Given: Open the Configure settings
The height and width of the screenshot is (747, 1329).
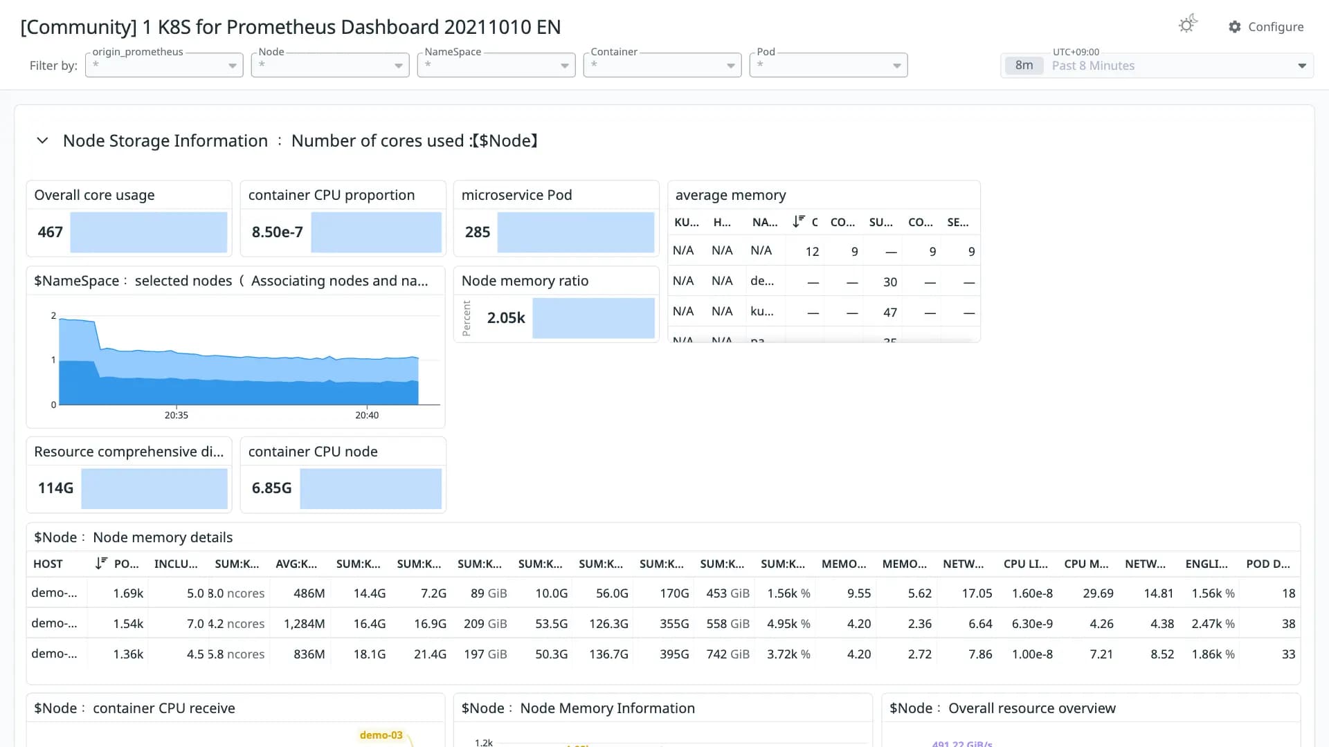Looking at the screenshot, I should click(1266, 26).
